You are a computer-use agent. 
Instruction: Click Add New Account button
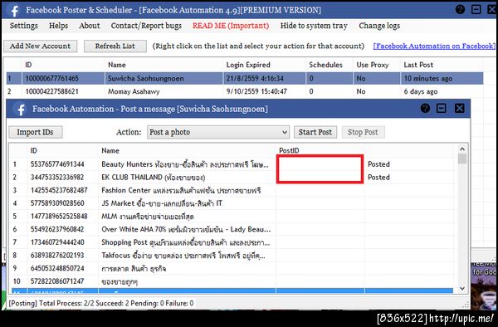tap(41, 46)
